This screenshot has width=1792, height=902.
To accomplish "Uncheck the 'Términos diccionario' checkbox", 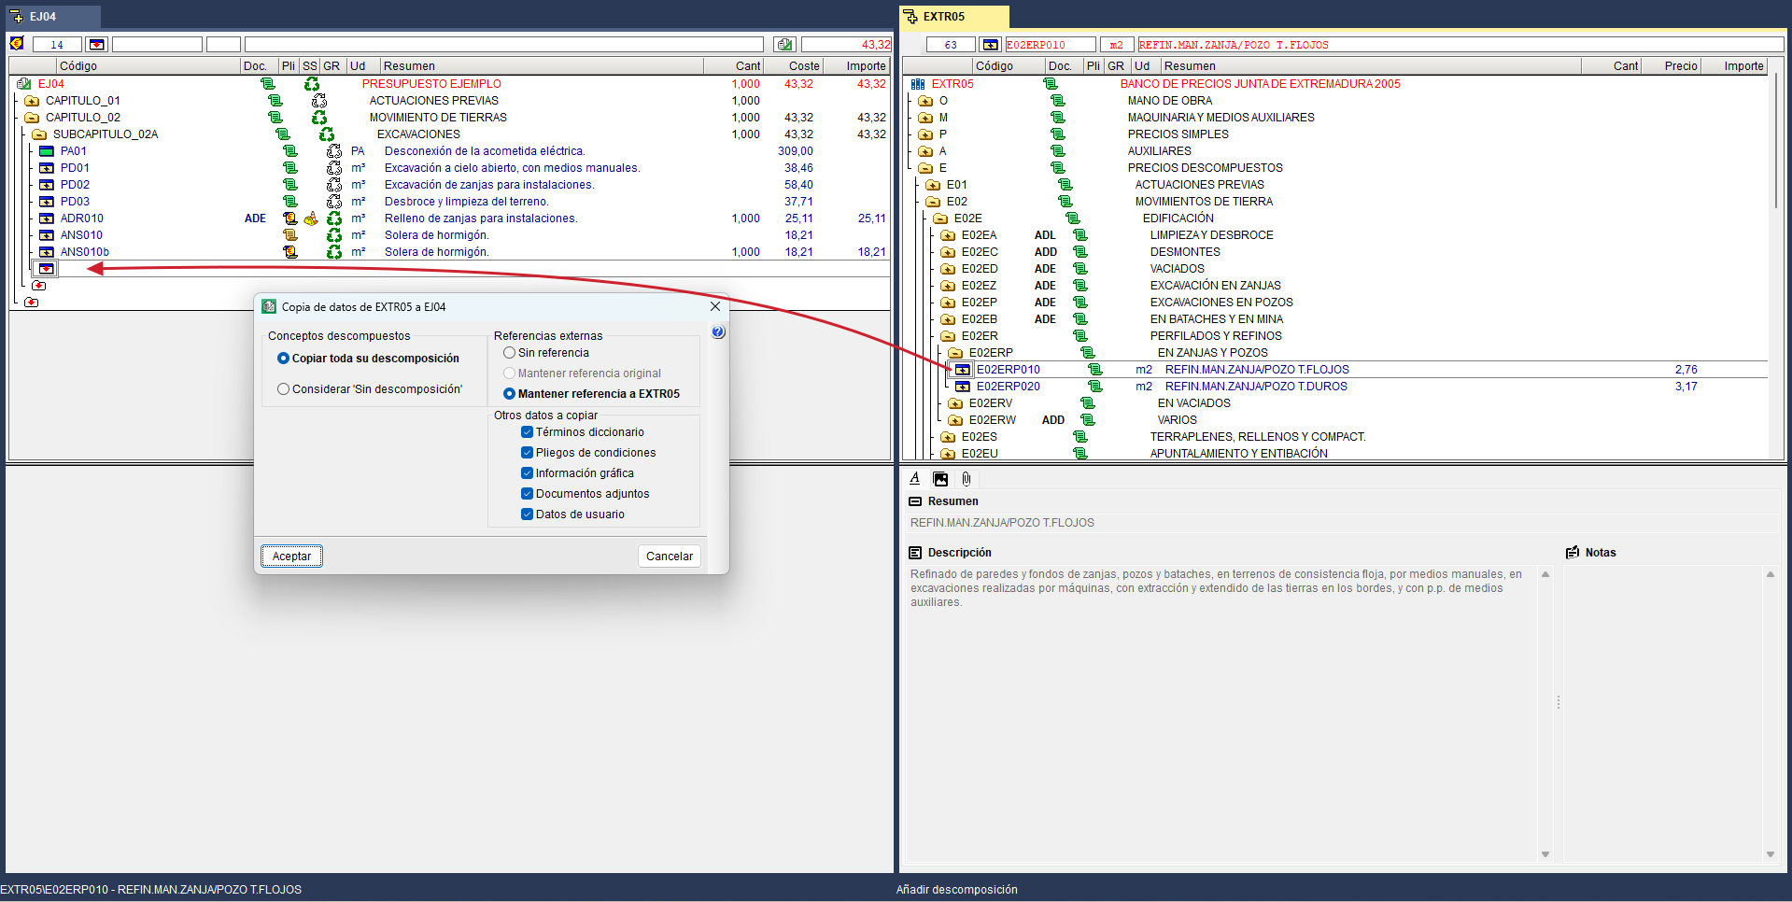I will (527, 432).
